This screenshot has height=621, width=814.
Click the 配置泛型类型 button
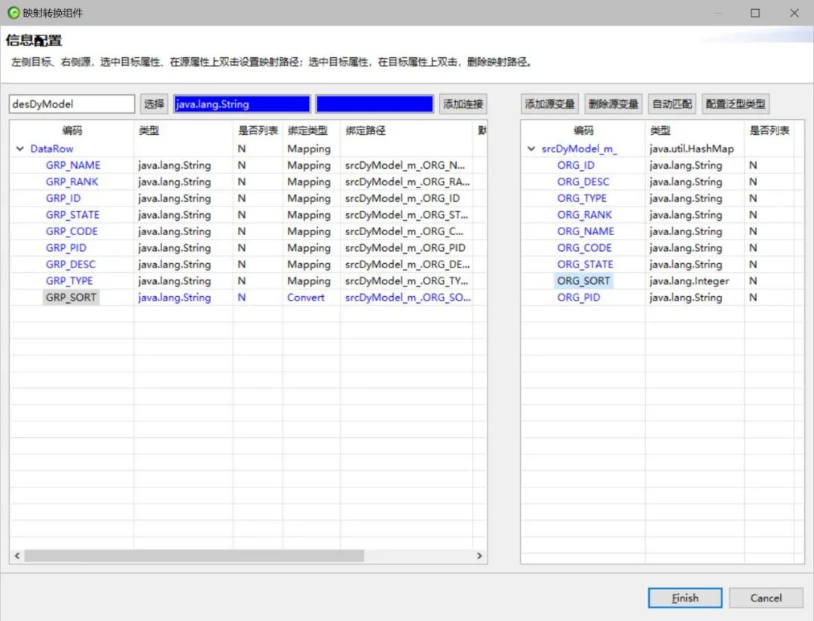coord(735,104)
